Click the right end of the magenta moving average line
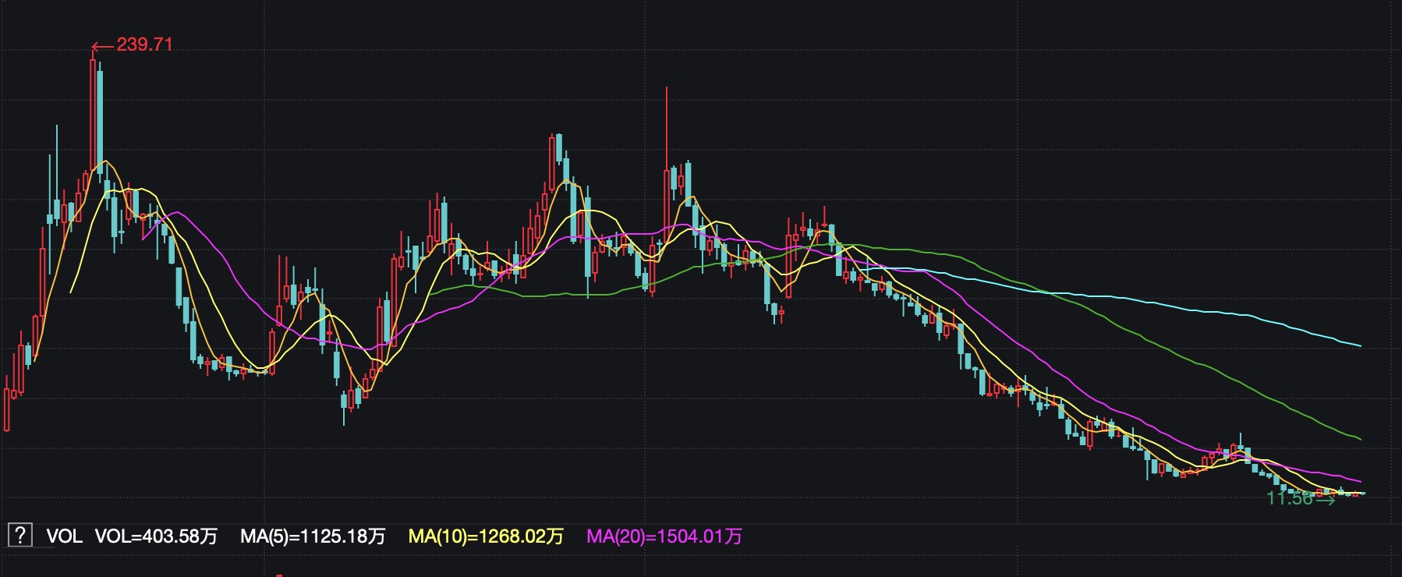This screenshot has width=1402, height=577. click(x=1360, y=481)
